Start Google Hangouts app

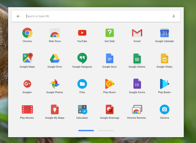pos(82,58)
